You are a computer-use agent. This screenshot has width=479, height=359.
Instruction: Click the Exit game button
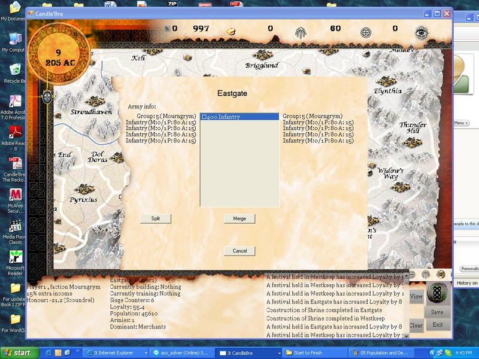[x=438, y=325]
